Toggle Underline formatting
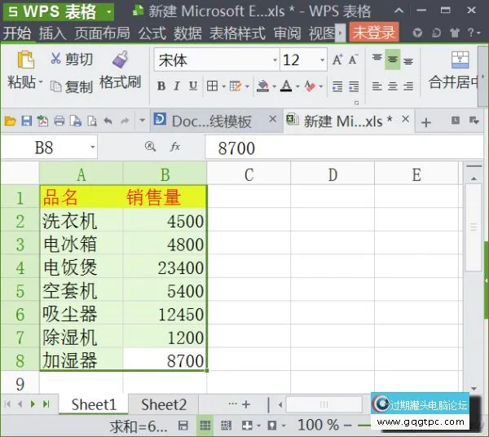Image resolution: width=489 pixels, height=437 pixels. 193,86
